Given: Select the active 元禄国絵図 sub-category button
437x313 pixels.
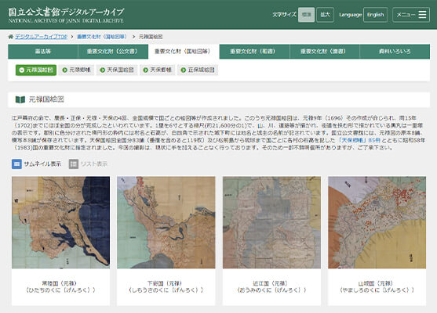Looking at the screenshot, I should coord(36,70).
